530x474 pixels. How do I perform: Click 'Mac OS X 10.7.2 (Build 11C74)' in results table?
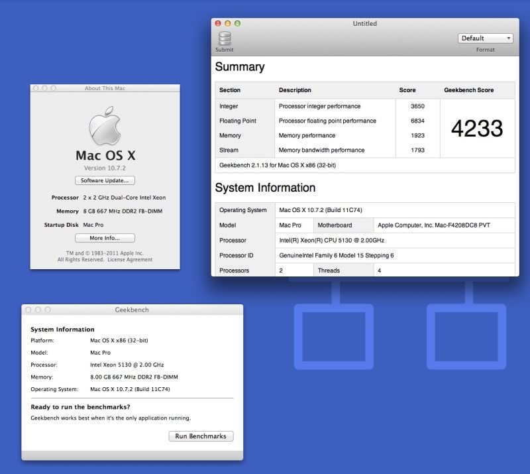click(x=321, y=210)
